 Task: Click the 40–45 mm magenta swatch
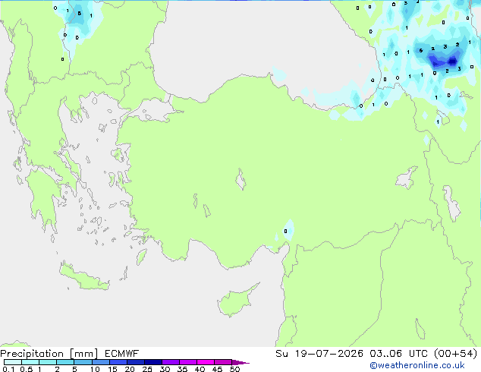(206, 362)
